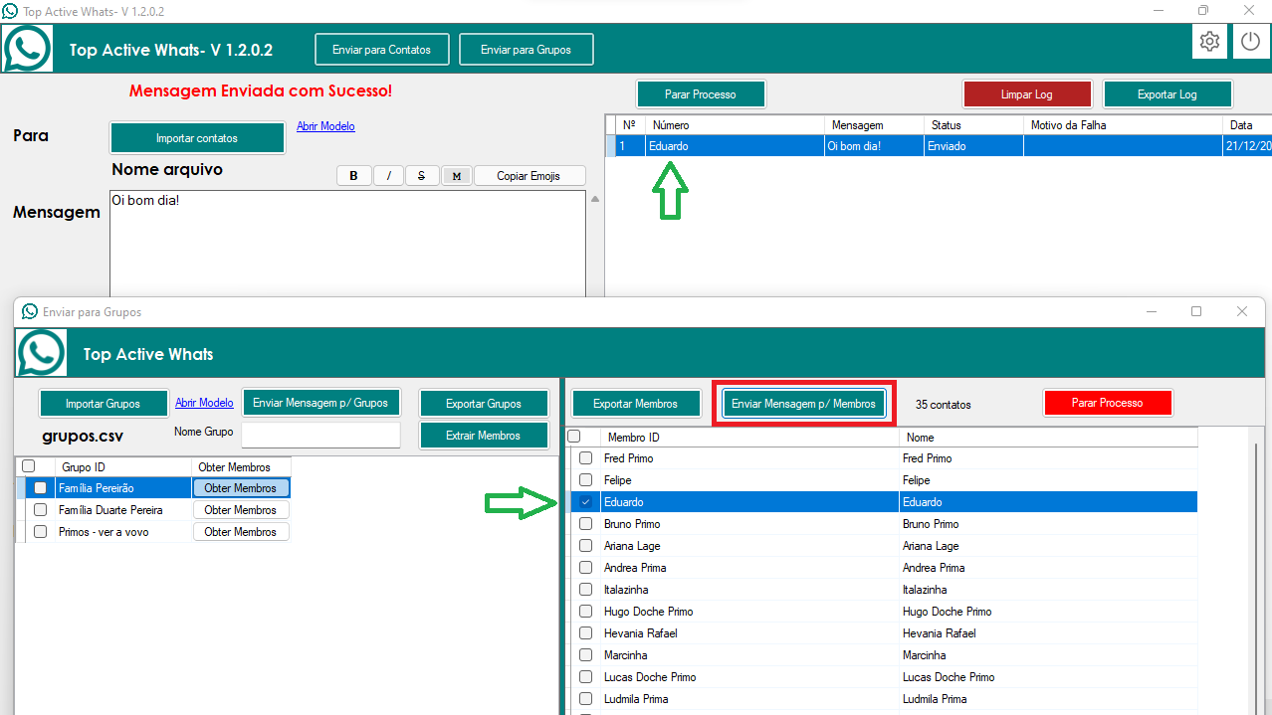Toggle select-all checkbox in groups list header
This screenshot has height=715, width=1272.
tap(28, 465)
